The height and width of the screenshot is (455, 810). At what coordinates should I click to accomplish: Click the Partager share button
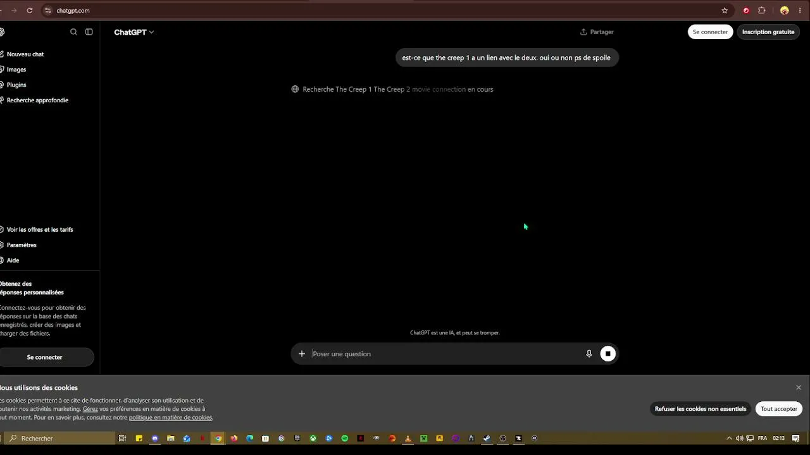point(597,32)
